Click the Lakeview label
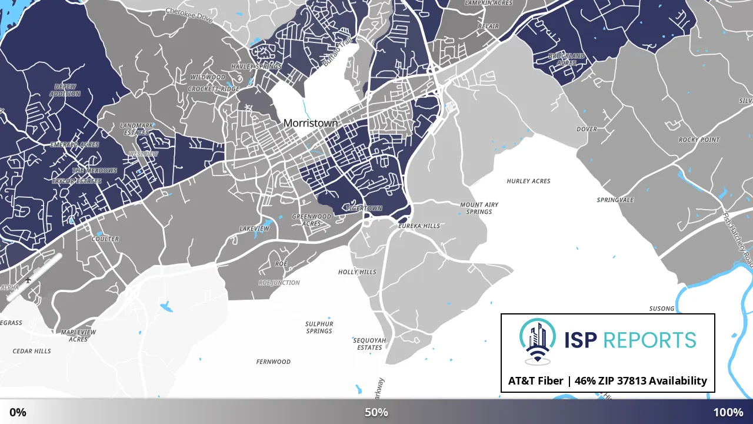753x424 pixels. [254, 228]
